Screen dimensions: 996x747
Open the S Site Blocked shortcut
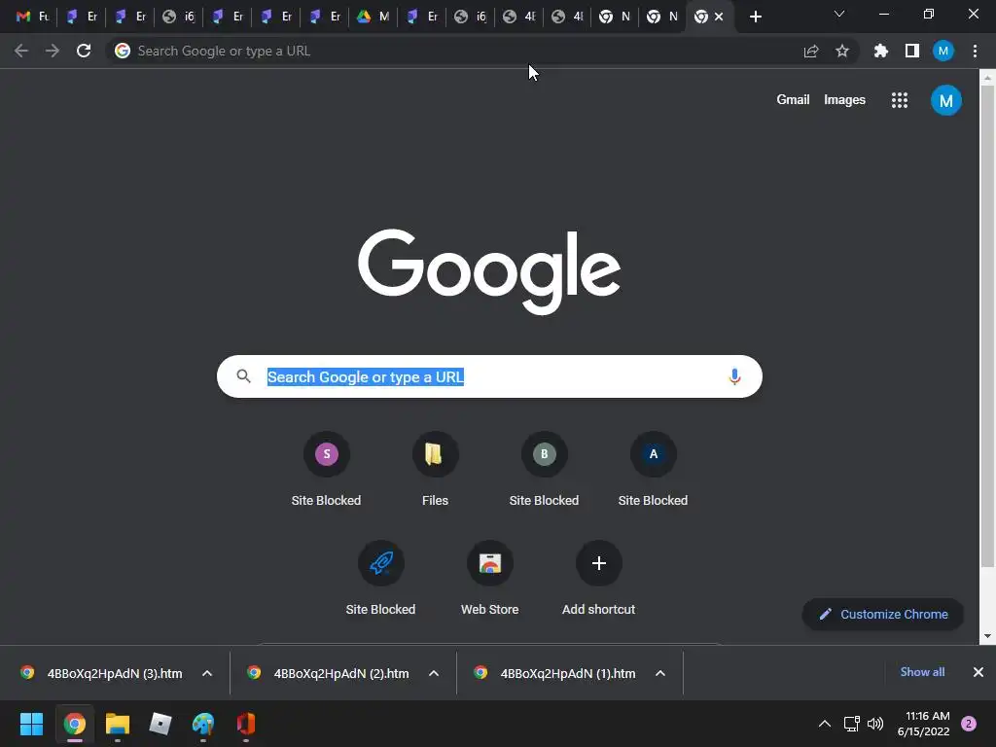pos(327,470)
